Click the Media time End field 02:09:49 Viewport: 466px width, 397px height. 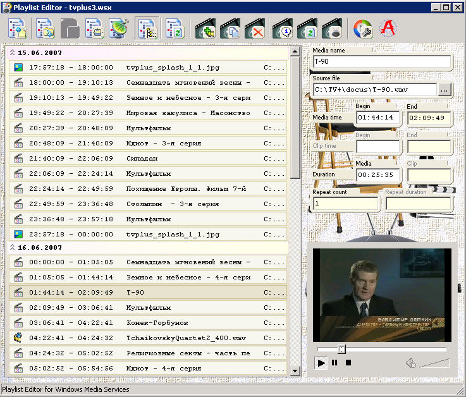(x=429, y=118)
